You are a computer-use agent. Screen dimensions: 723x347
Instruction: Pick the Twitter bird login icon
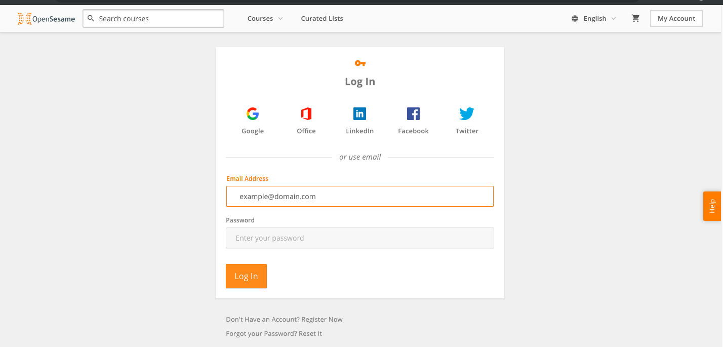coord(467,114)
